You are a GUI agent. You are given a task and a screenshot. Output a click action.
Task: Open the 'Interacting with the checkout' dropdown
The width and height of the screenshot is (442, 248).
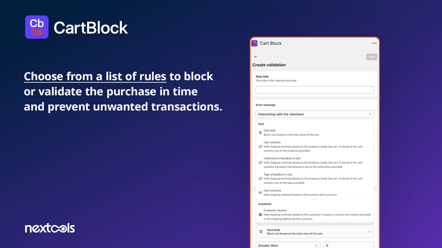[315, 114]
